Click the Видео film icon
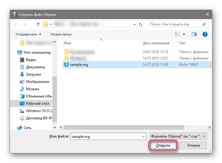 point(22,60)
